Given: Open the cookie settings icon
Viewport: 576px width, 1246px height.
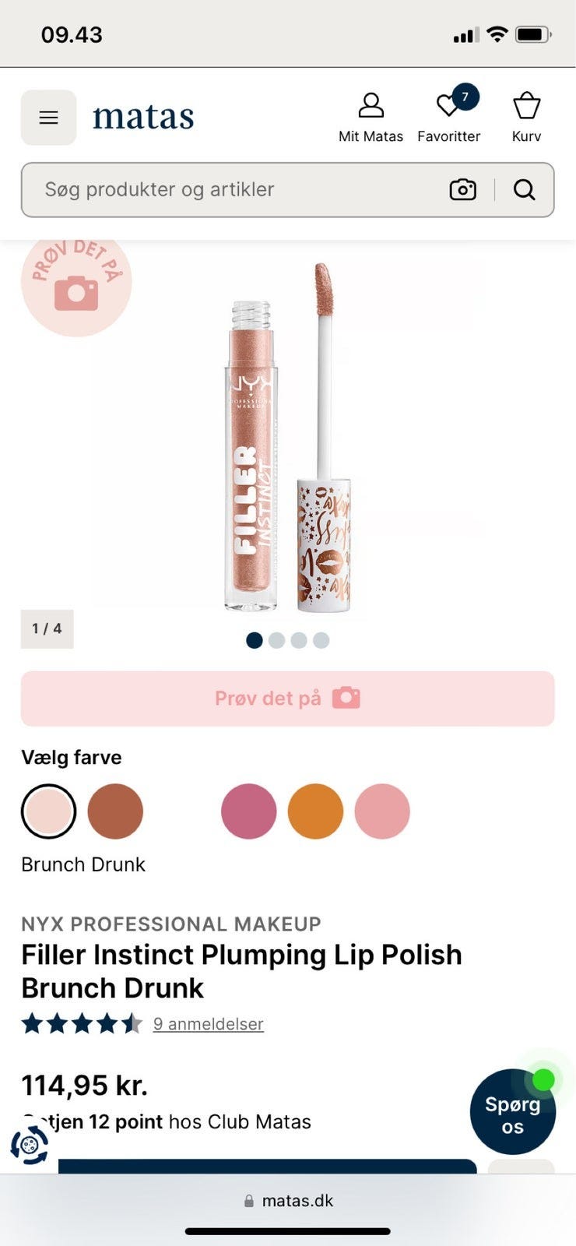Looking at the screenshot, I should [x=30, y=1146].
